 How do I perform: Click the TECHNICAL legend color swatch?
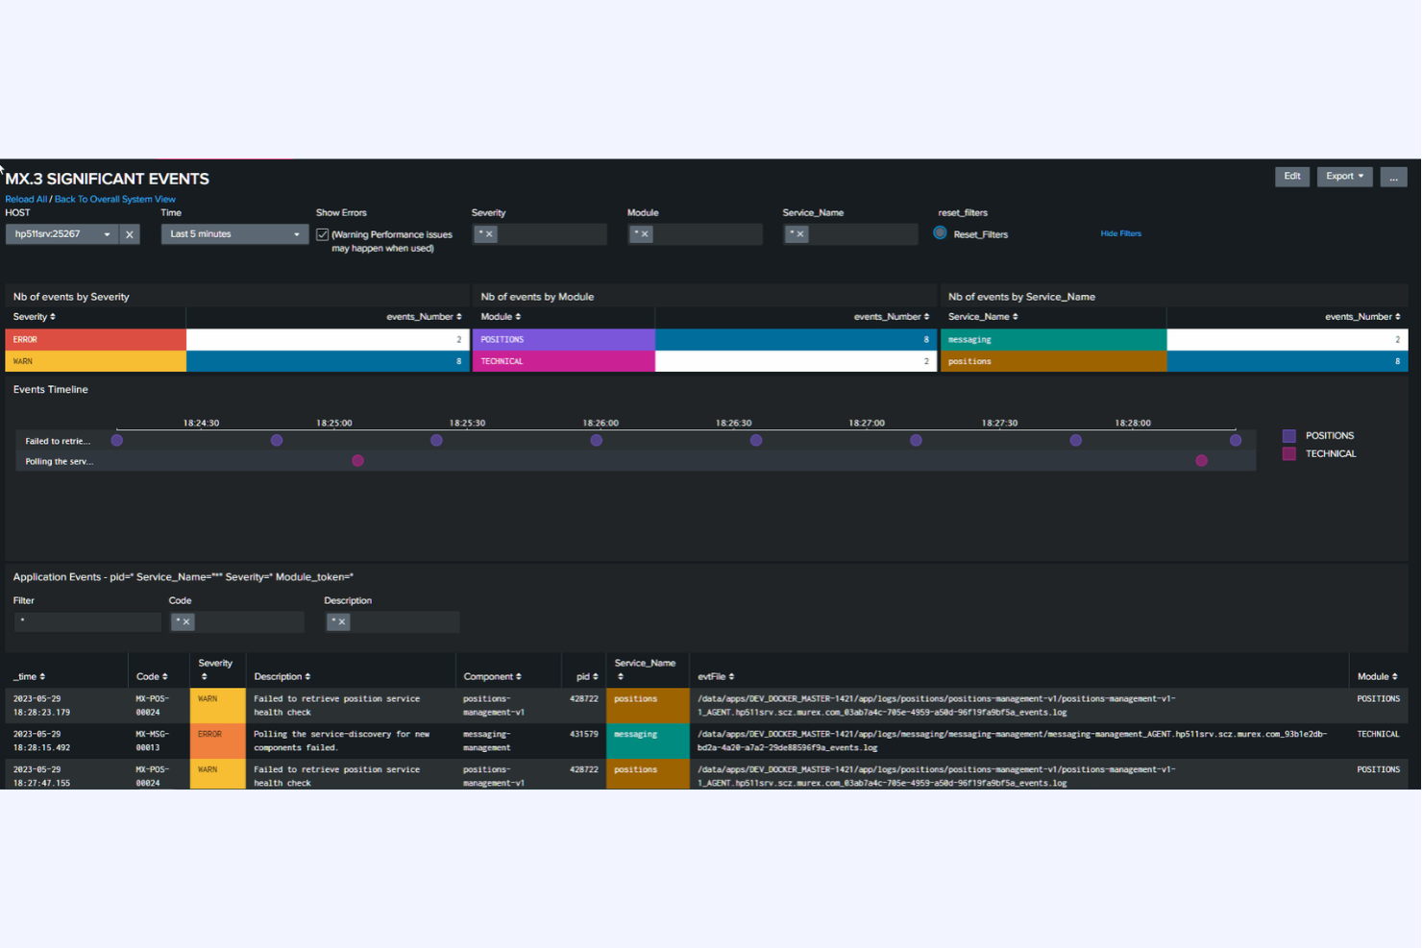(1289, 454)
